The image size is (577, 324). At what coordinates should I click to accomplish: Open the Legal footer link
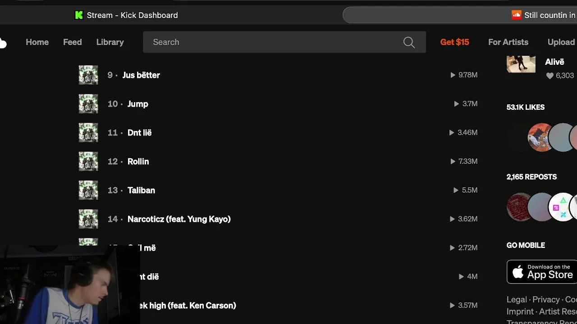(x=516, y=300)
